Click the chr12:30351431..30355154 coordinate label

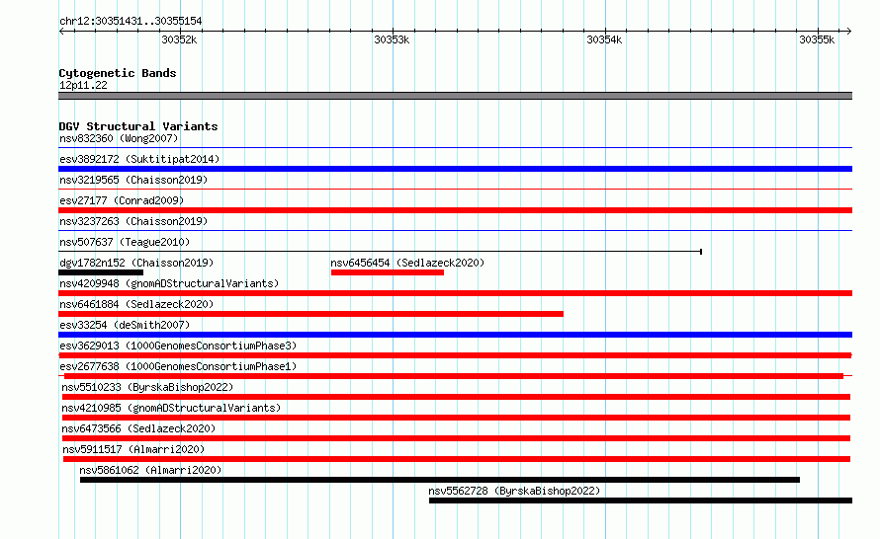point(131,21)
